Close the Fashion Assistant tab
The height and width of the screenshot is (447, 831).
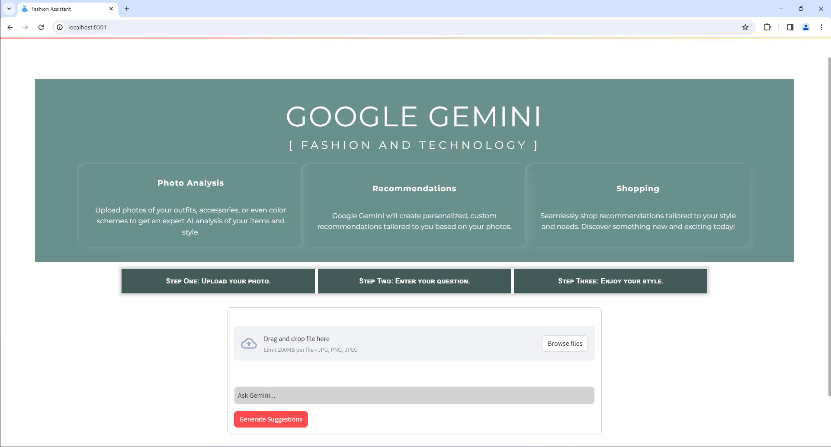point(111,9)
